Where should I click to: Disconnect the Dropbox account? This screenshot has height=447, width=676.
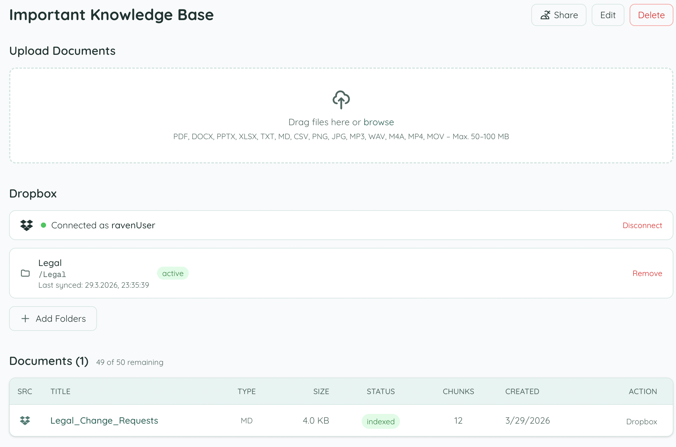(x=642, y=225)
